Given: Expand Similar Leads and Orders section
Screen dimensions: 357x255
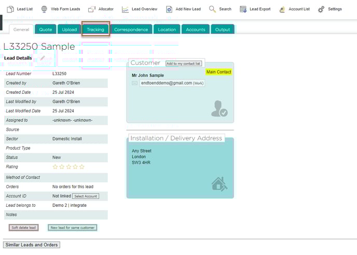Looking at the screenshot, I should (32, 245).
